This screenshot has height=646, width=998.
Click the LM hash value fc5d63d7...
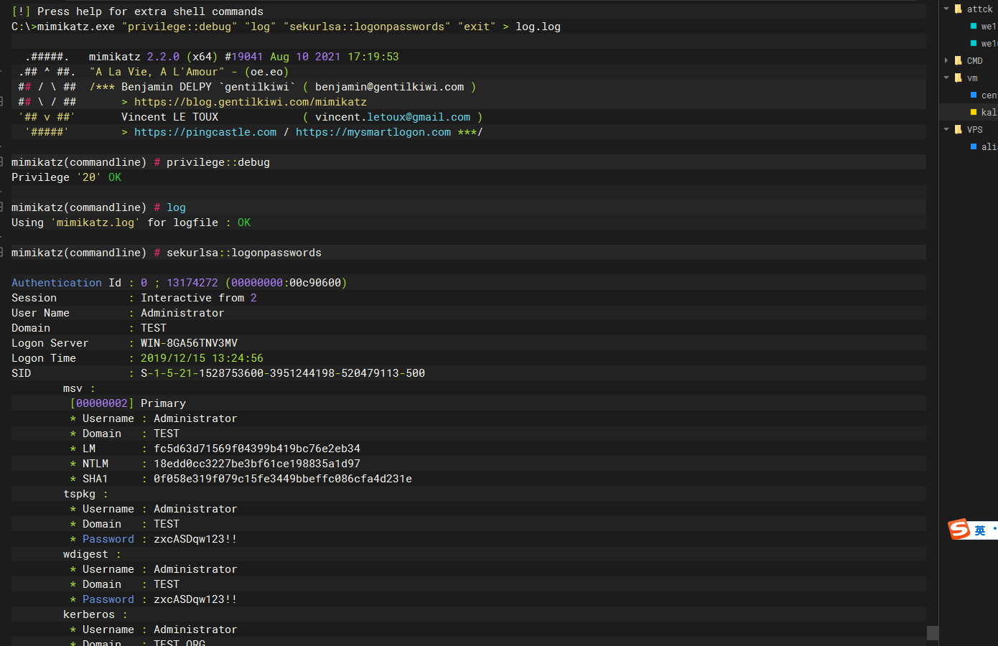point(257,449)
